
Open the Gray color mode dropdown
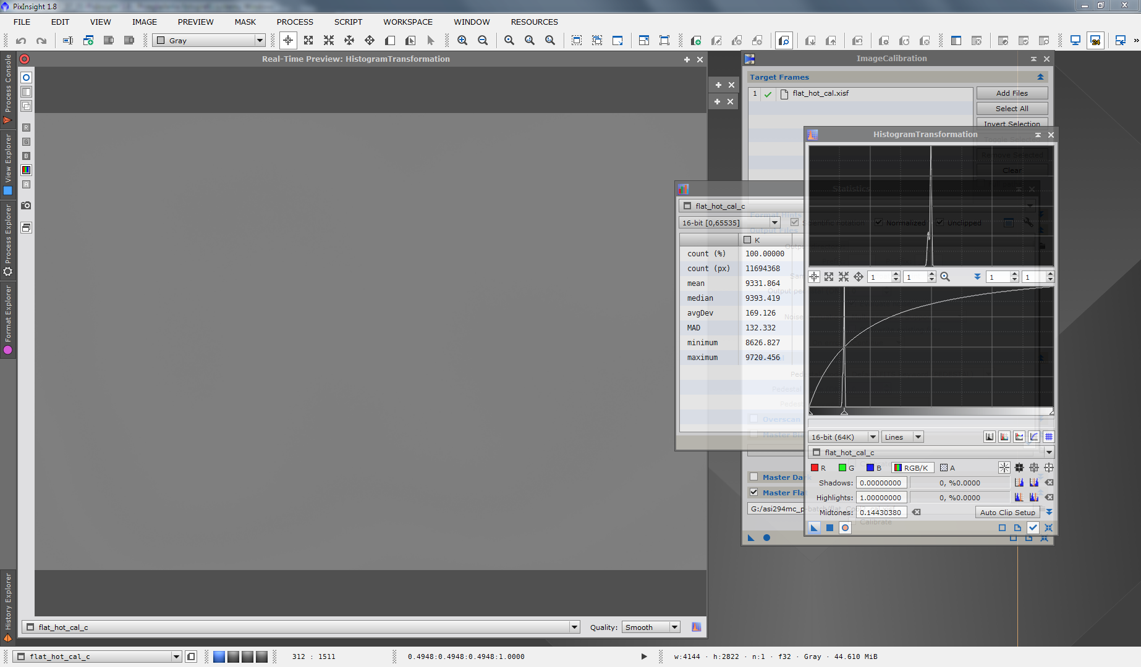pos(209,41)
